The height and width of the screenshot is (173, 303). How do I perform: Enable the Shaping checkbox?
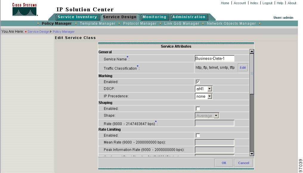pos(198,108)
